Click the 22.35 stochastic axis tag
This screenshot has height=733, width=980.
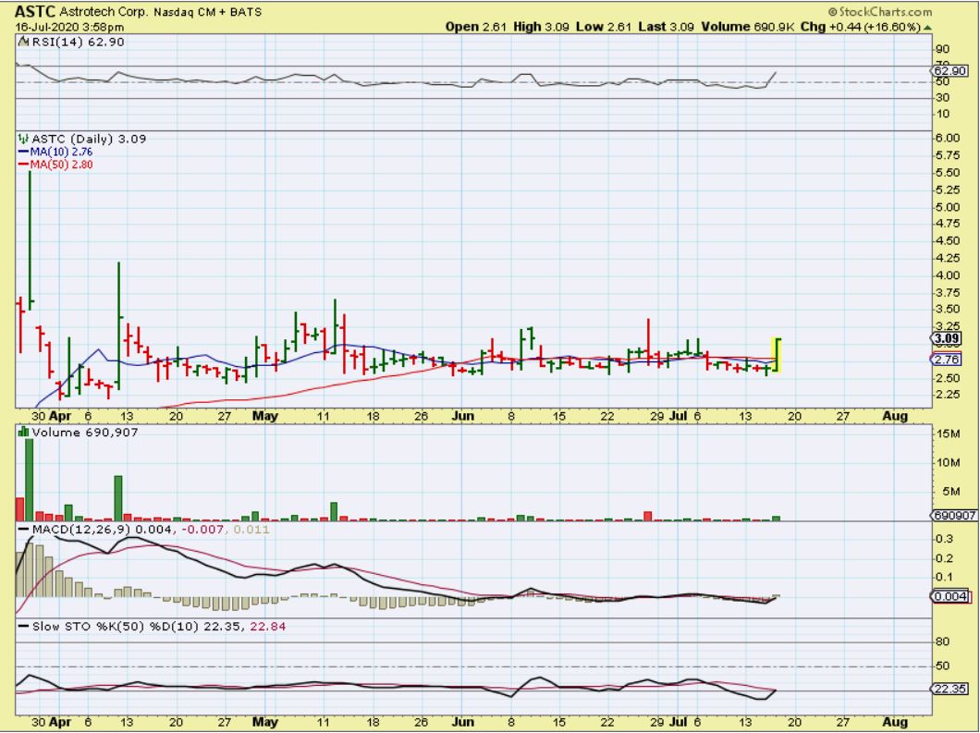950,690
